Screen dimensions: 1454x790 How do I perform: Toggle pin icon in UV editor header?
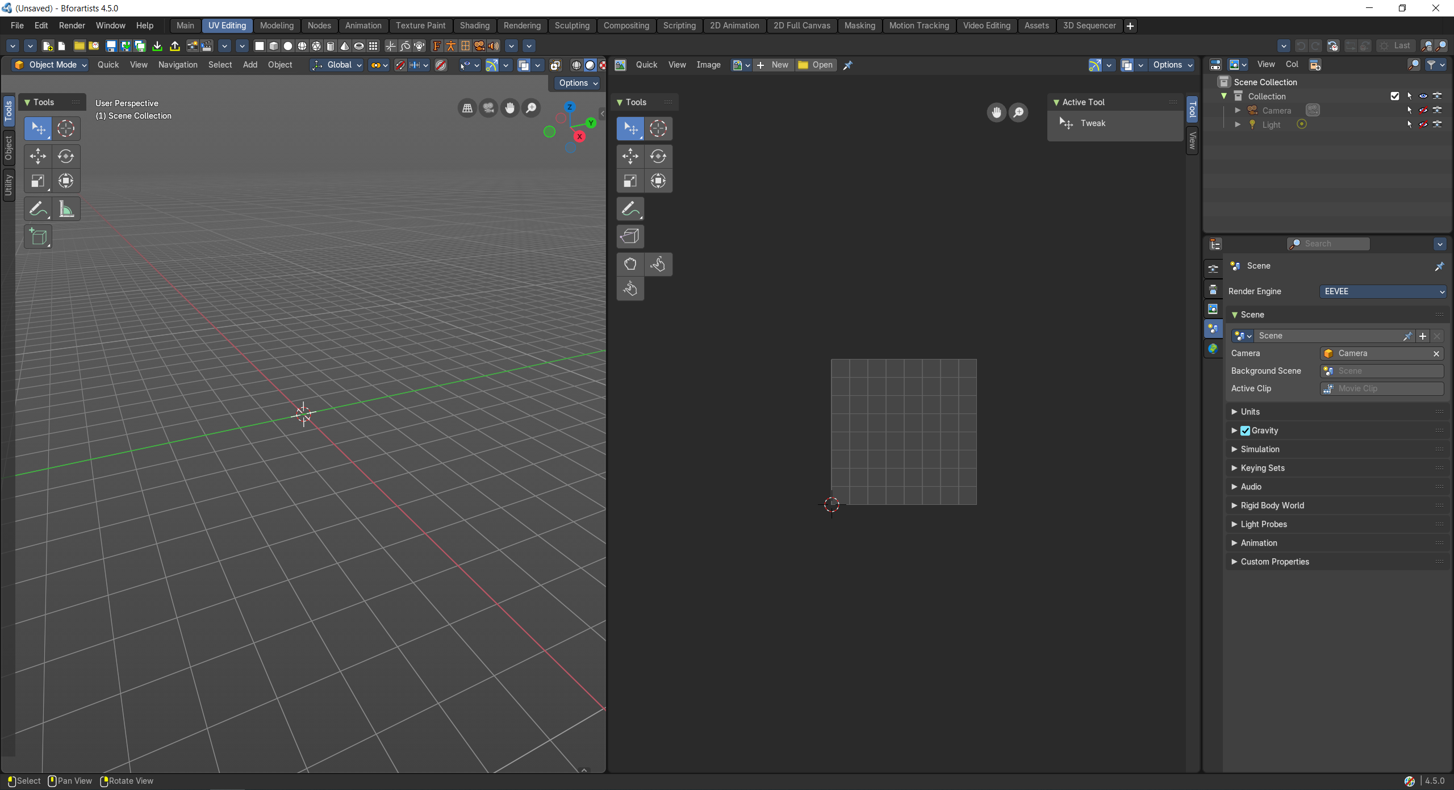point(848,65)
